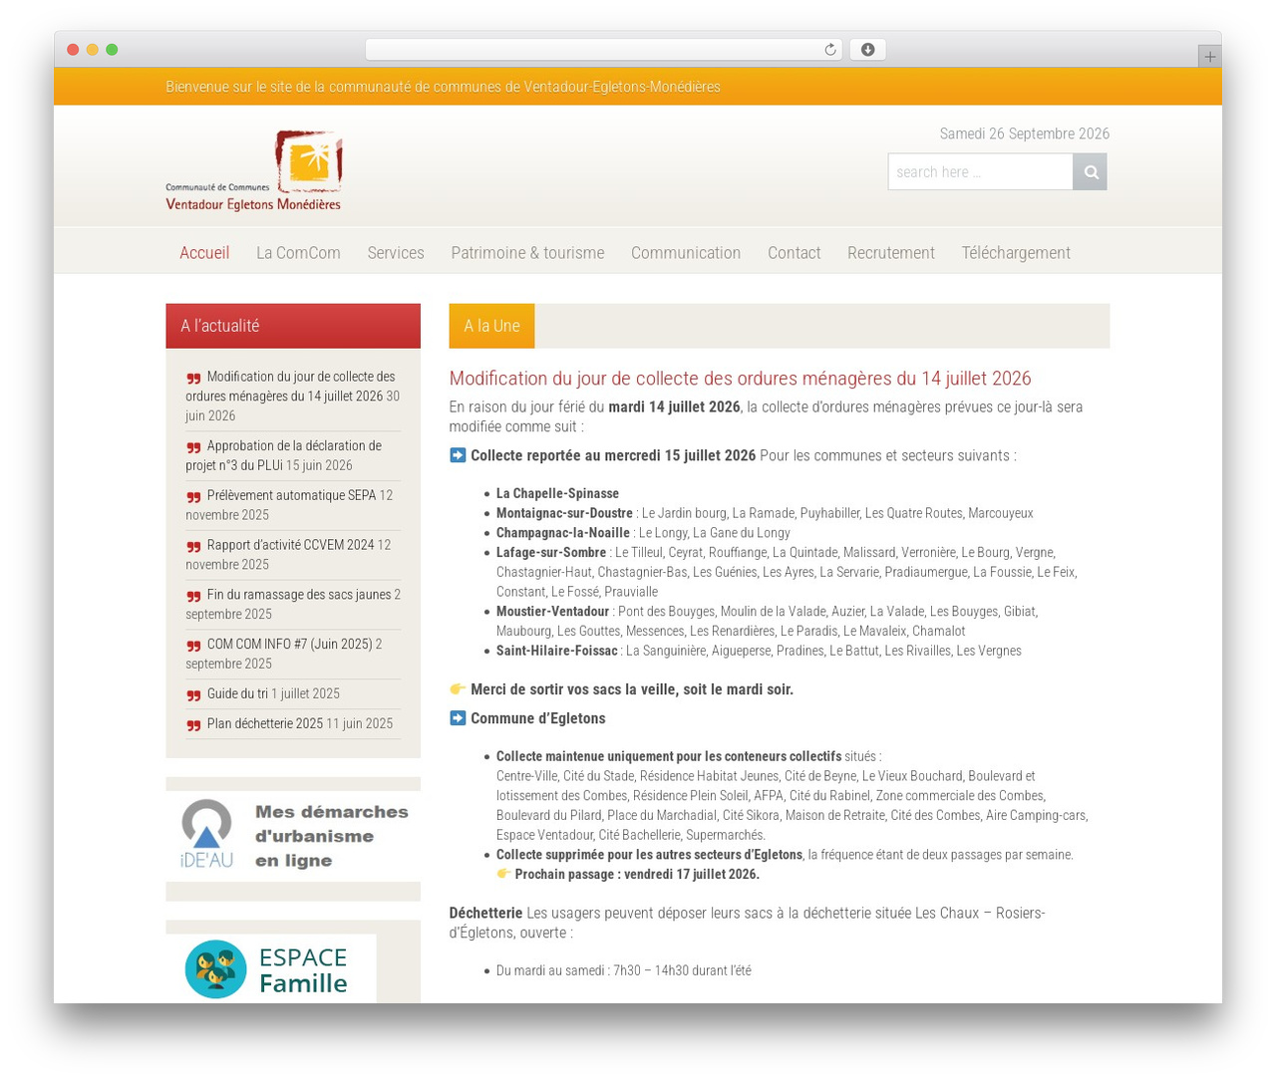Open Prélèvement automatique SEPA news

(x=292, y=495)
